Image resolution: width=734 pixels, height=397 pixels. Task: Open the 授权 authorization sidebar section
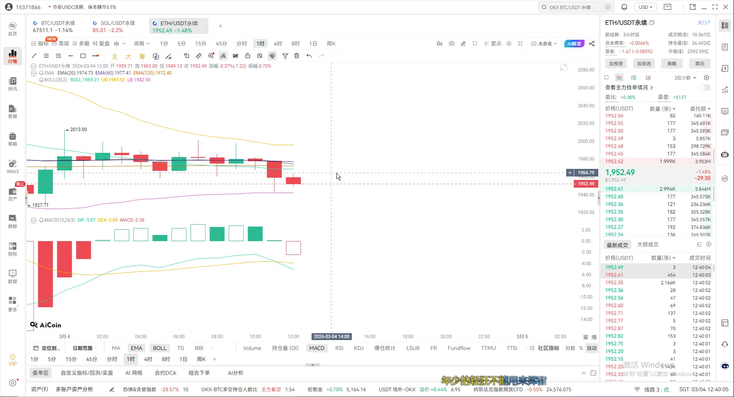[x=13, y=249]
